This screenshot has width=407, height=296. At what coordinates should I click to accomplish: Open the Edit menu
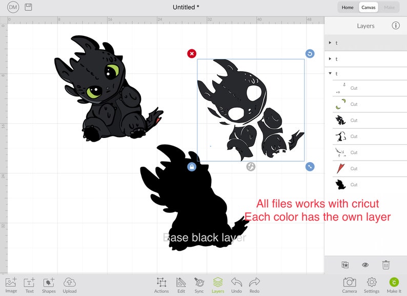[x=181, y=285]
